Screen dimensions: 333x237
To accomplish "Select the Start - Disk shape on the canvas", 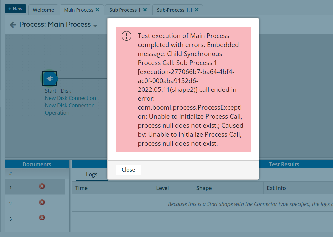I will [x=50, y=79].
